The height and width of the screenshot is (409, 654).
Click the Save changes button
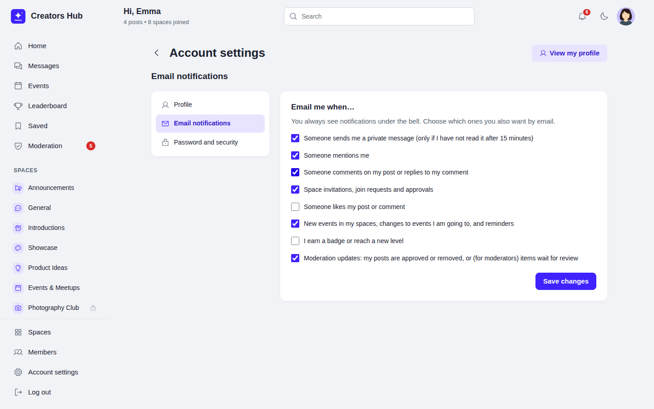[x=566, y=281]
